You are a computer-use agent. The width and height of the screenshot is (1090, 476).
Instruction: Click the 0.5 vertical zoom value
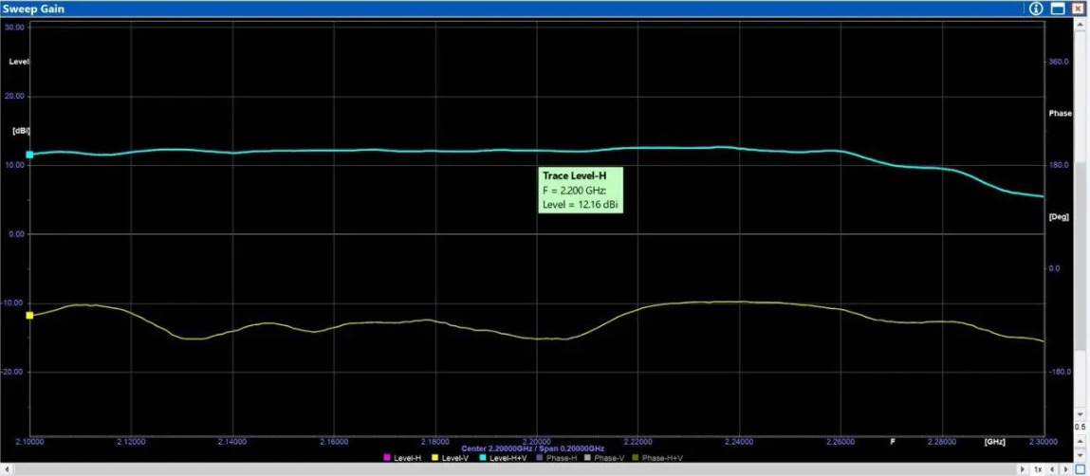[x=1080, y=427]
